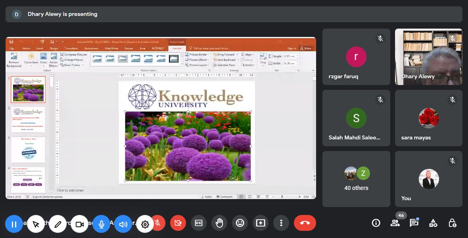Image resolution: width=468 pixels, height=238 pixels.
Task: Open the Selection Pane
Action: pyautogui.click(x=224, y=65)
